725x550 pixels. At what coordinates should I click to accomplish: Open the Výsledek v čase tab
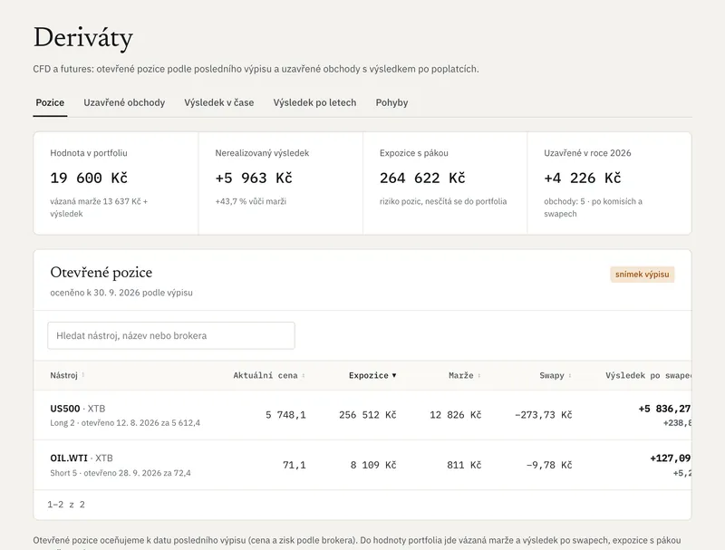coord(219,102)
